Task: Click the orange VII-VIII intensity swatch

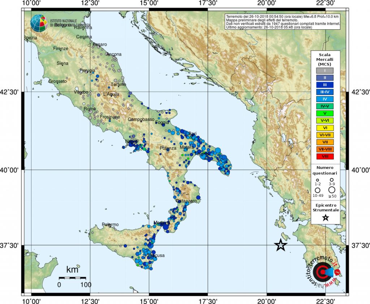Action: click(x=325, y=149)
